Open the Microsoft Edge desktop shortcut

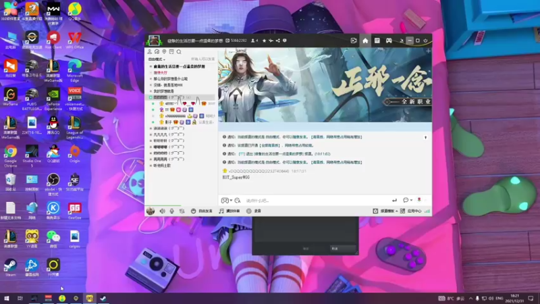coord(75,71)
